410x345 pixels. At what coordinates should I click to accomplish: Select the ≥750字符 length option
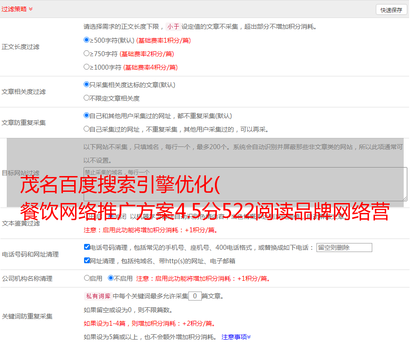(x=86, y=53)
